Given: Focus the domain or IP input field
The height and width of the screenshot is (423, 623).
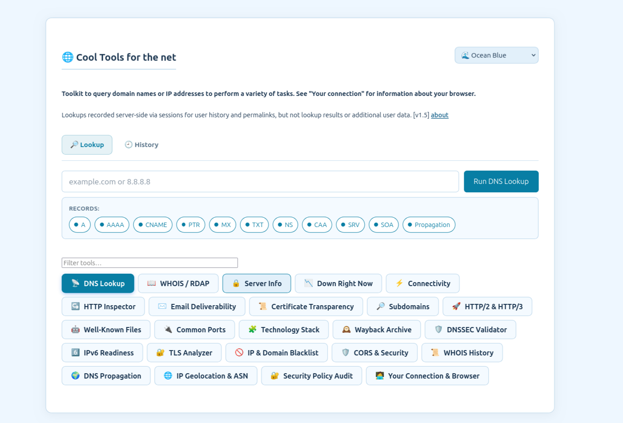Looking at the screenshot, I should pos(260,182).
